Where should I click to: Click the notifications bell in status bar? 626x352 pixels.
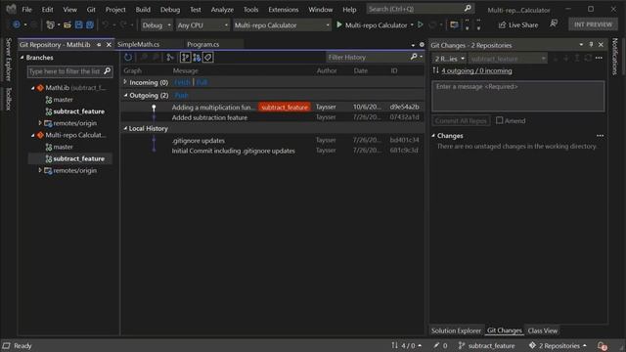(603, 345)
